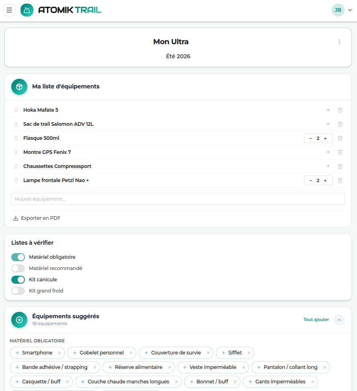The width and height of the screenshot is (357, 391).
Task: Turn on Kit grand froid switch
Action: click(18, 291)
